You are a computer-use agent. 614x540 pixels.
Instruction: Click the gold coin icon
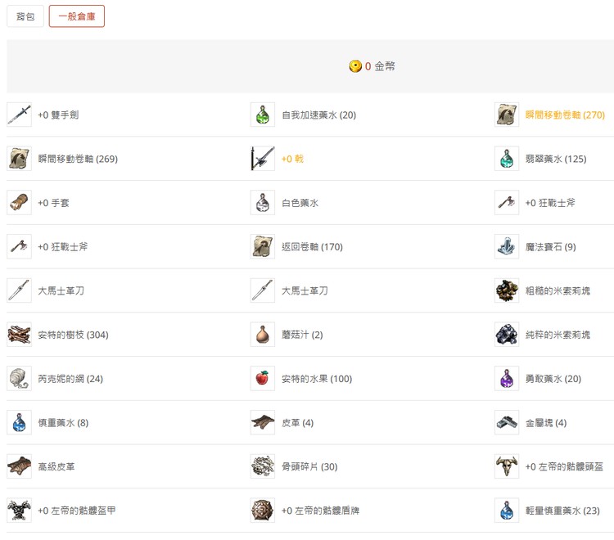coord(355,66)
